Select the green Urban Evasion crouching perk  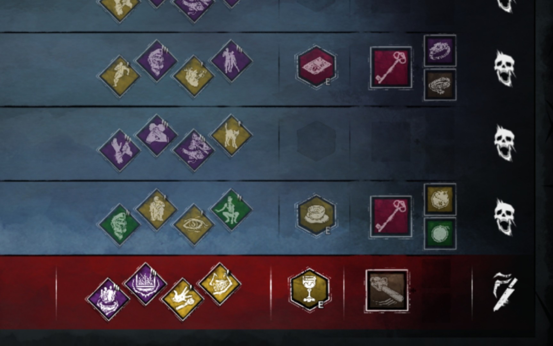pos(231,210)
